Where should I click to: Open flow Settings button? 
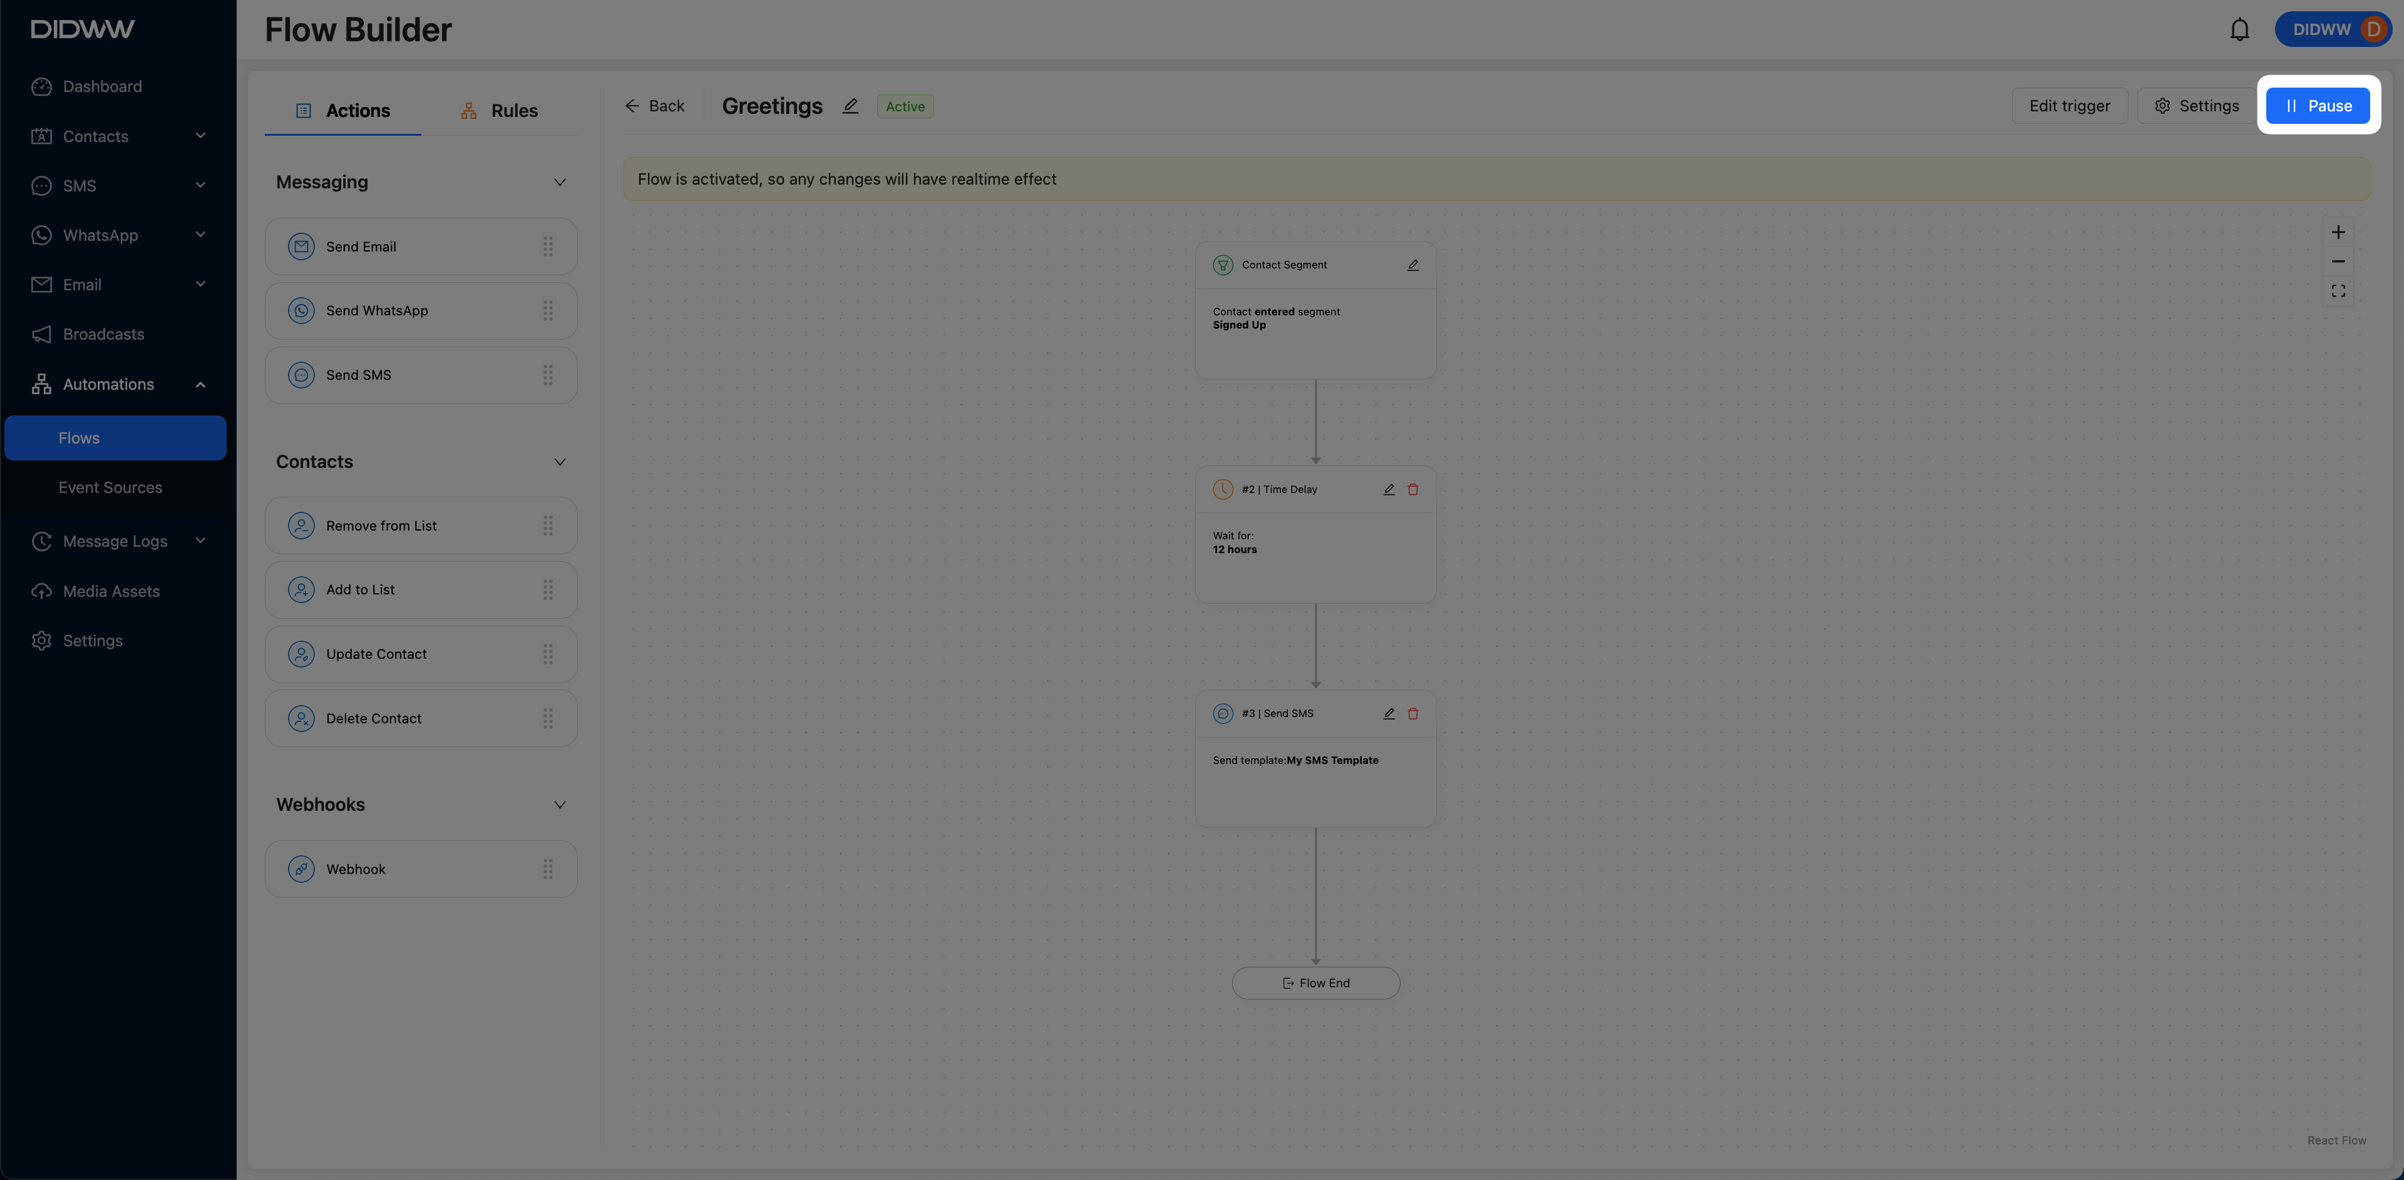[2196, 106]
